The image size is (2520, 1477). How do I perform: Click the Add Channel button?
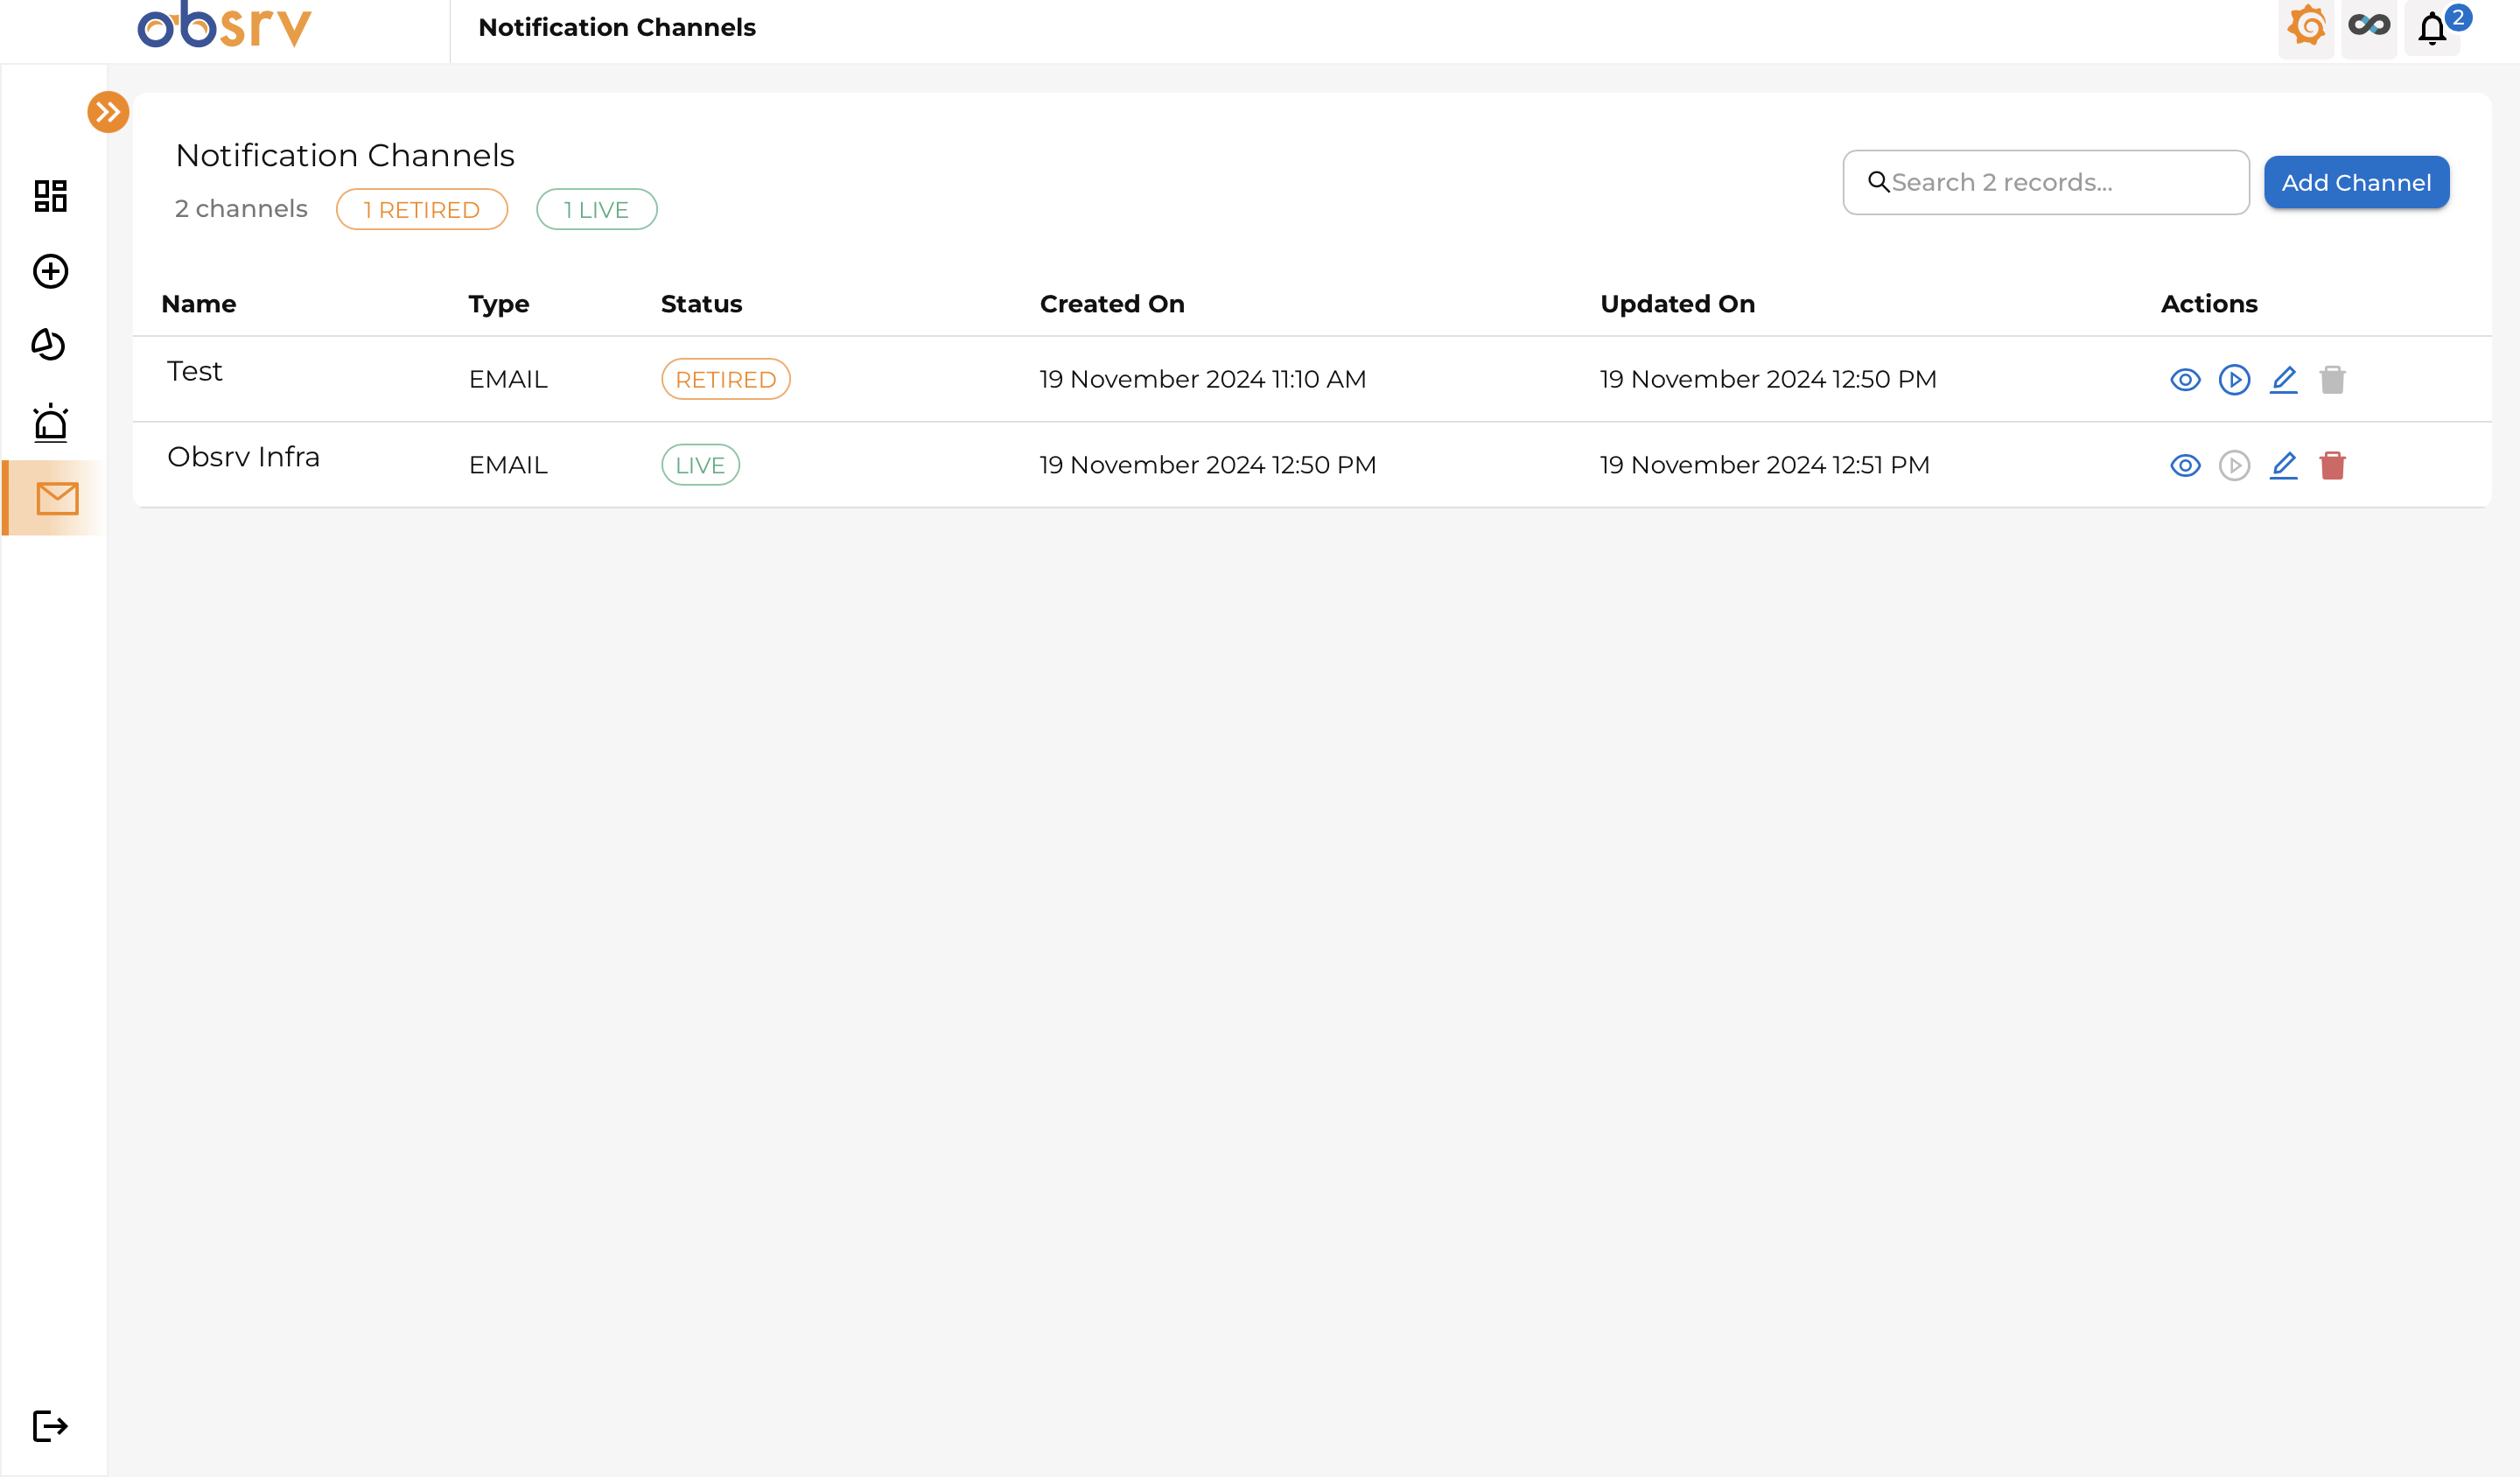[2356, 183]
